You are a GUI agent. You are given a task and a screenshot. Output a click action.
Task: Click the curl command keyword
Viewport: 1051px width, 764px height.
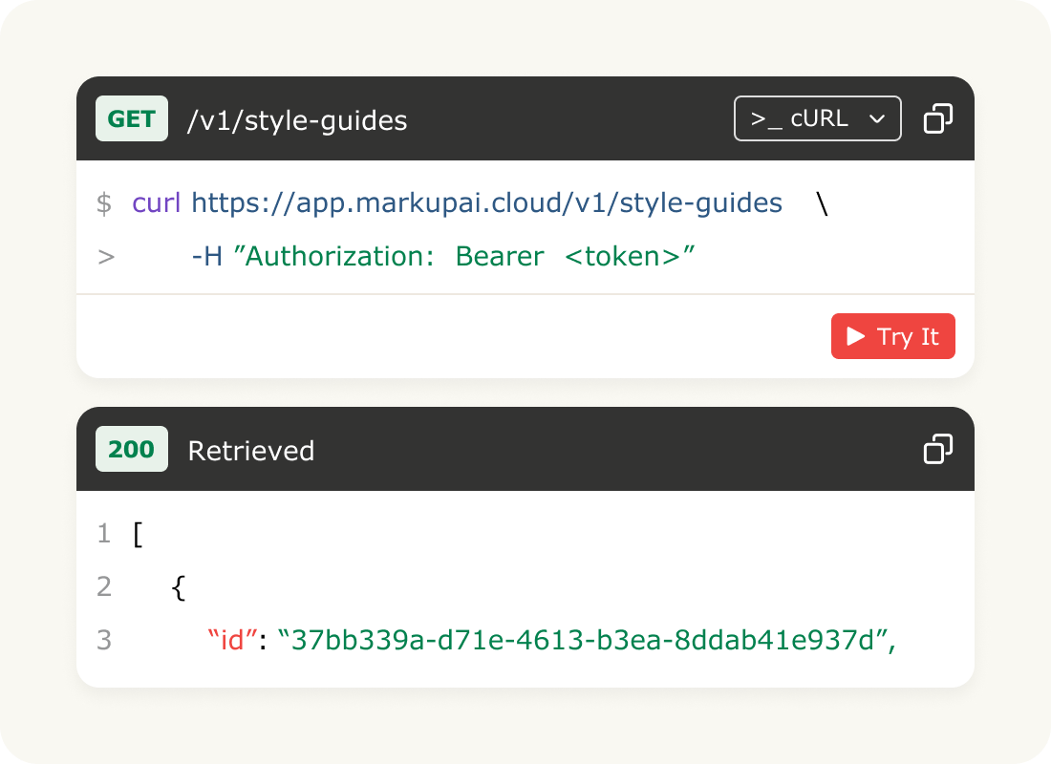156,202
